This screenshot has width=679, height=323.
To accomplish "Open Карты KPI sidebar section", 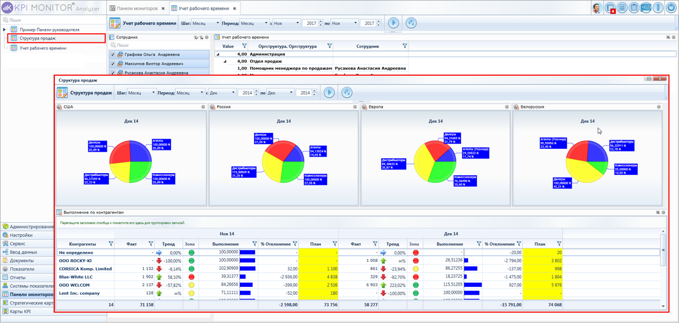I will click(27, 312).
